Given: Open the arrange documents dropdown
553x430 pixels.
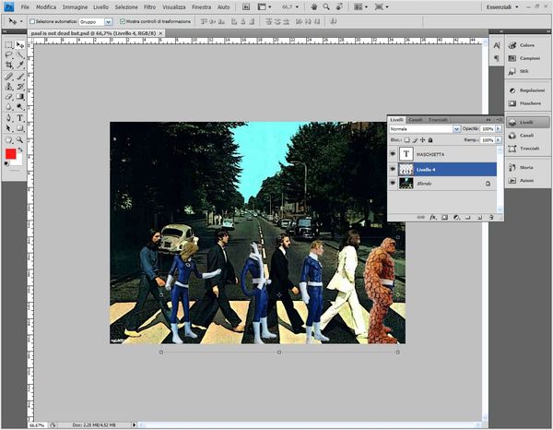Looking at the screenshot, I should (360, 6).
